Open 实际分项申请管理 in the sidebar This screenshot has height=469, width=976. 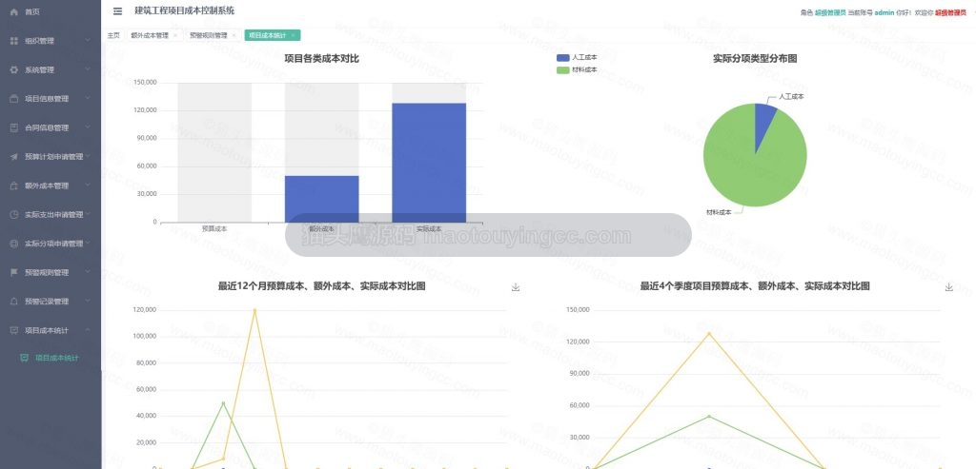[51, 244]
